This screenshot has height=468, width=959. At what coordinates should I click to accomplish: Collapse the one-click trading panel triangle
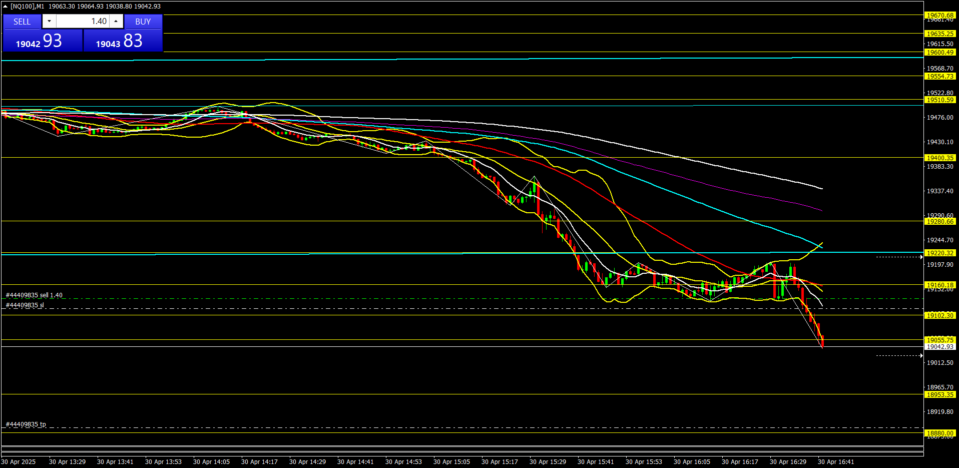click(x=5, y=7)
